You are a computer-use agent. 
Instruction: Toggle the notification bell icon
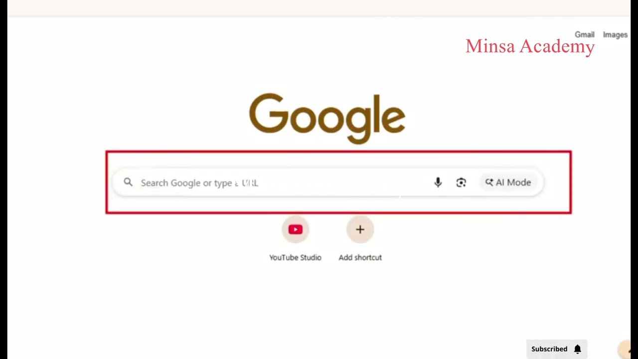(577, 349)
